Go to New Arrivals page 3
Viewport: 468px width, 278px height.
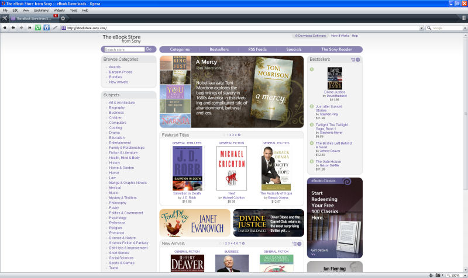point(229,244)
